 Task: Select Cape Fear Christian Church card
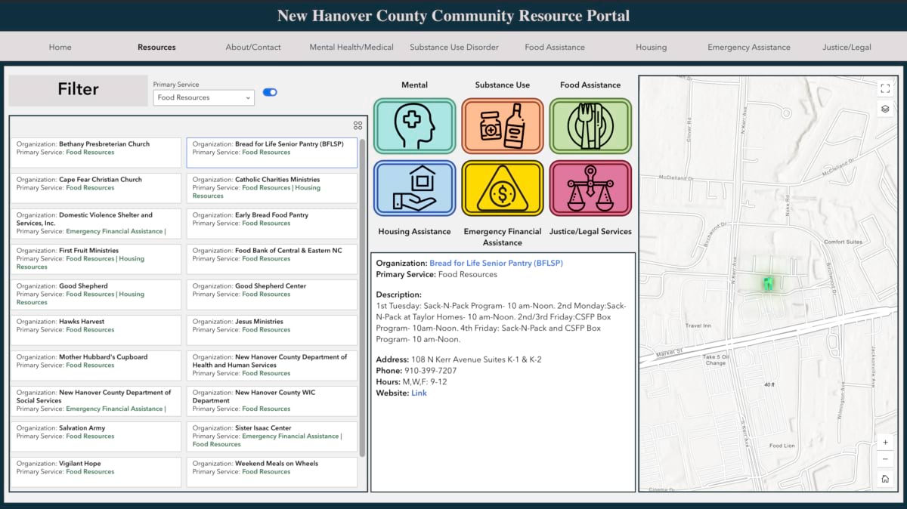coord(96,188)
